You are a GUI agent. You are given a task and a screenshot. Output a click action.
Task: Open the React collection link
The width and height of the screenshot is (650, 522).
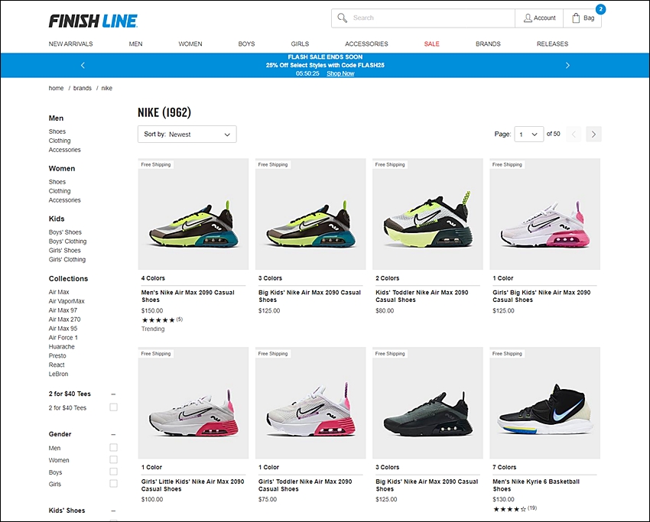pyautogui.click(x=57, y=365)
